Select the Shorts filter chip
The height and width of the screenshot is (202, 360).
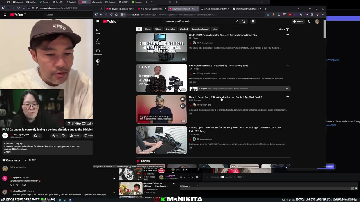148,29
